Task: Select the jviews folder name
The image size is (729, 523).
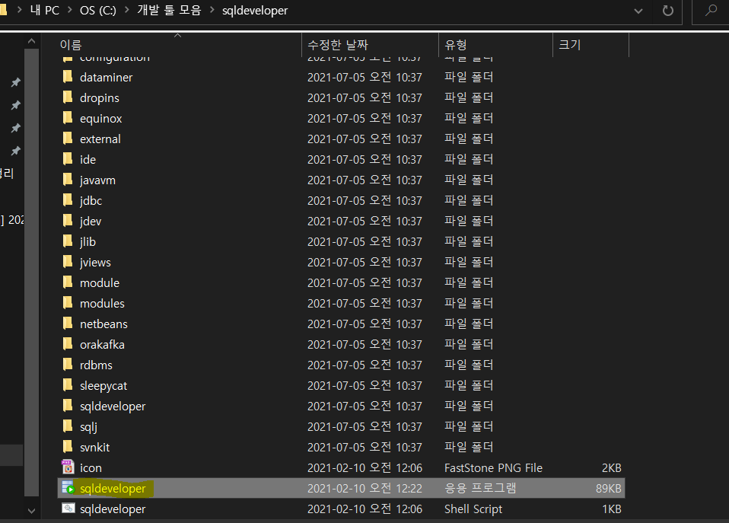Action: pyautogui.click(x=95, y=263)
